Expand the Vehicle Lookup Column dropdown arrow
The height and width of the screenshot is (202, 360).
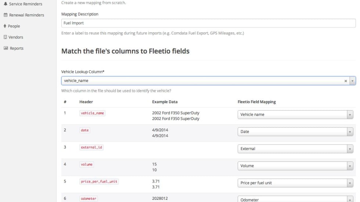353,81
